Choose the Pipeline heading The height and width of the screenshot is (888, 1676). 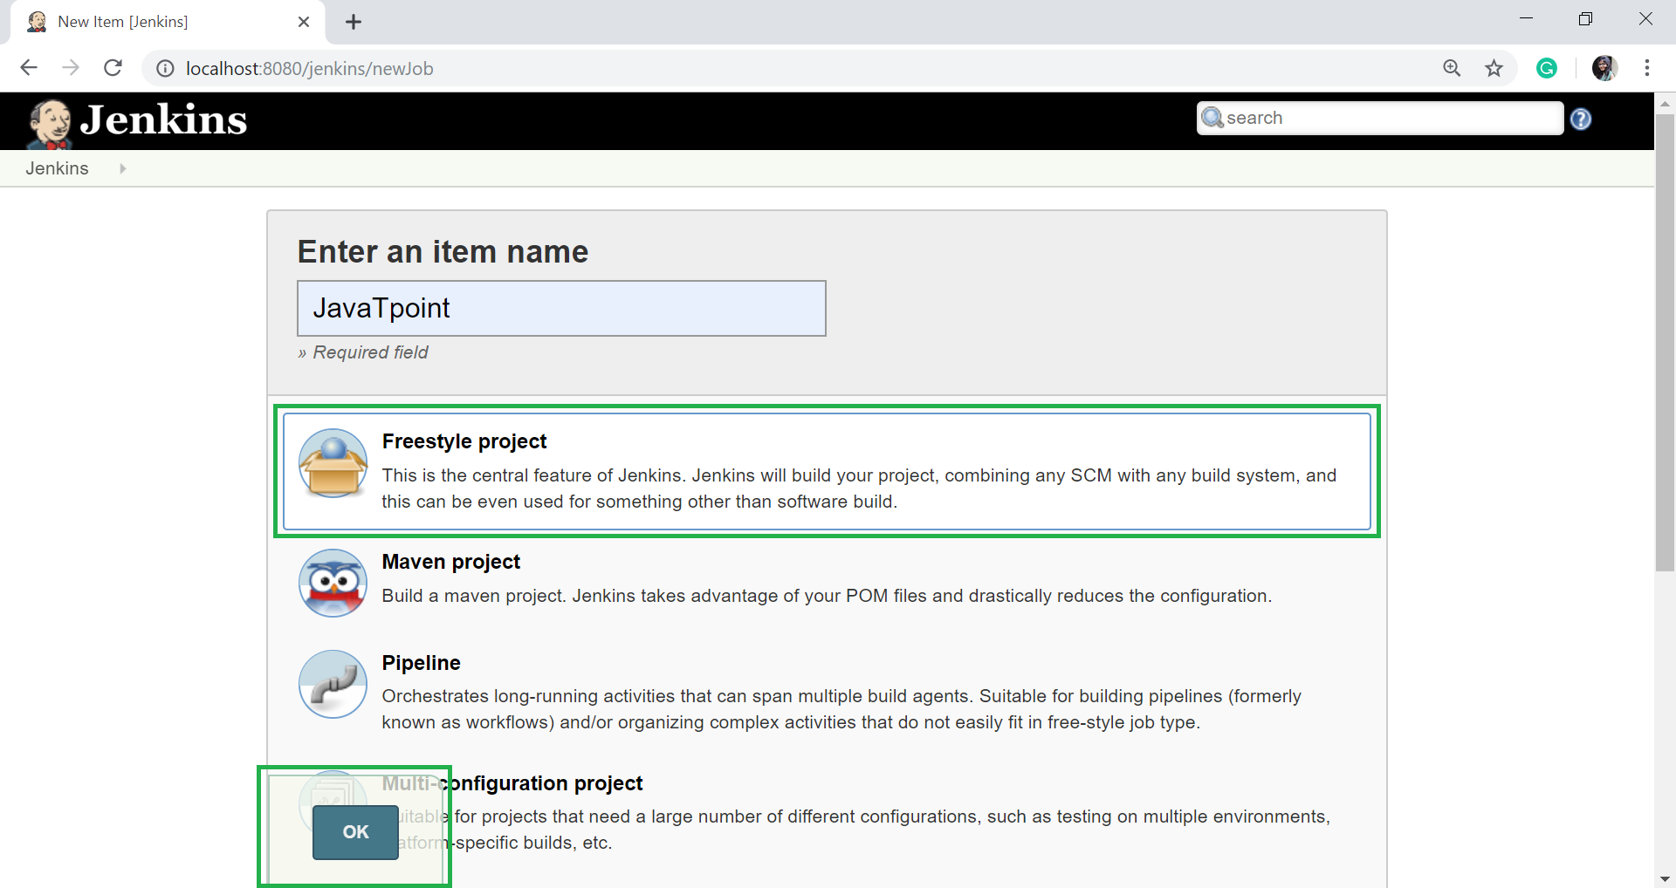(422, 663)
